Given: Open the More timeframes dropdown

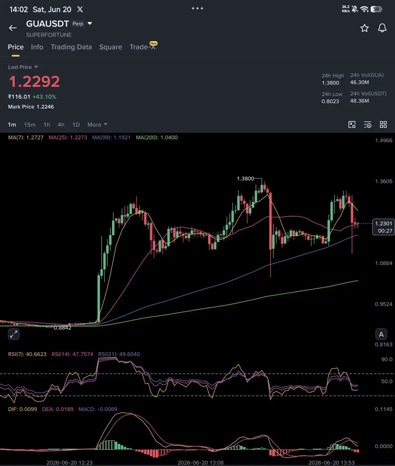Looking at the screenshot, I should pyautogui.click(x=97, y=125).
